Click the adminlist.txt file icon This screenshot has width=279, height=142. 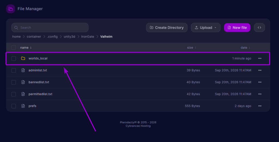[23, 70]
